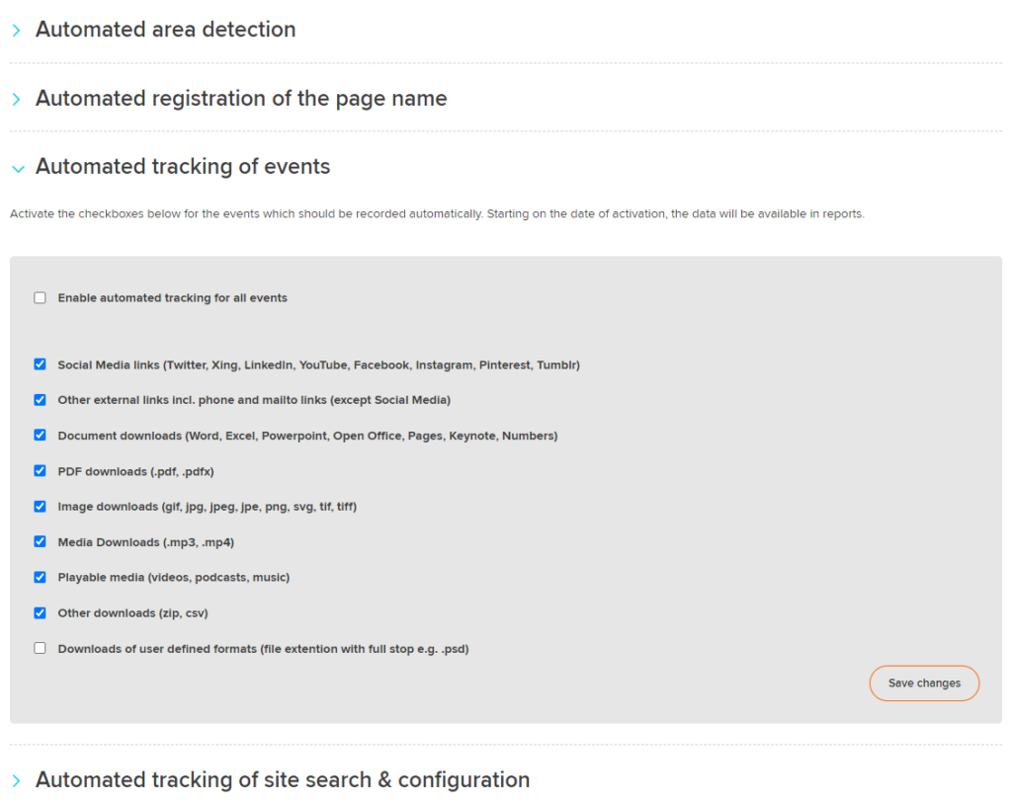Expand the Automated area detection chevron
The image size is (1012, 806).
pos(17,31)
